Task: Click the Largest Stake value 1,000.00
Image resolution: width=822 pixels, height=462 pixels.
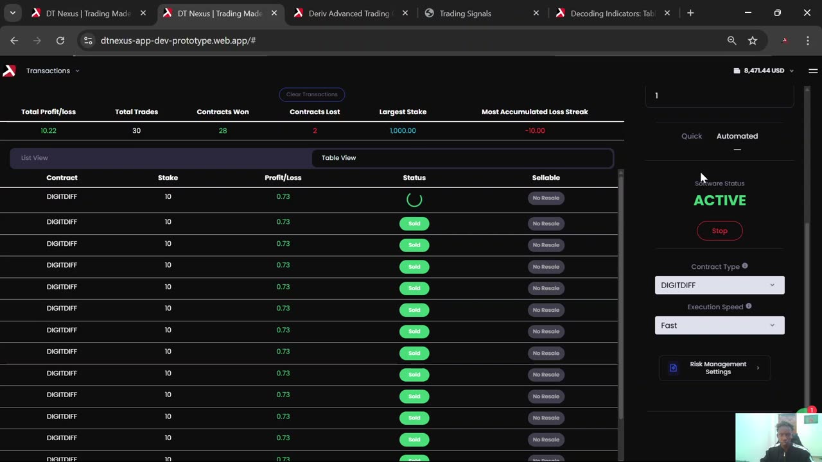Action: click(403, 130)
